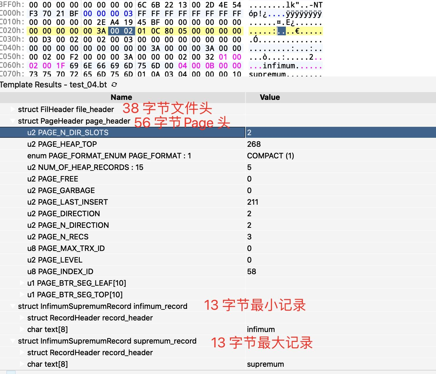Select the u2 PAGE_FREE row
The width and height of the screenshot is (436, 374).
(x=218, y=179)
